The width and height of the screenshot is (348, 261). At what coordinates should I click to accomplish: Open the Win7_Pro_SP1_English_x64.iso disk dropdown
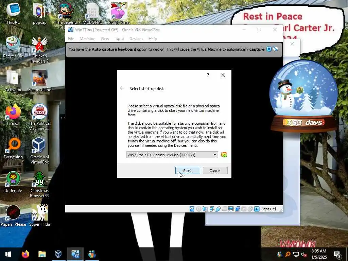(172, 155)
